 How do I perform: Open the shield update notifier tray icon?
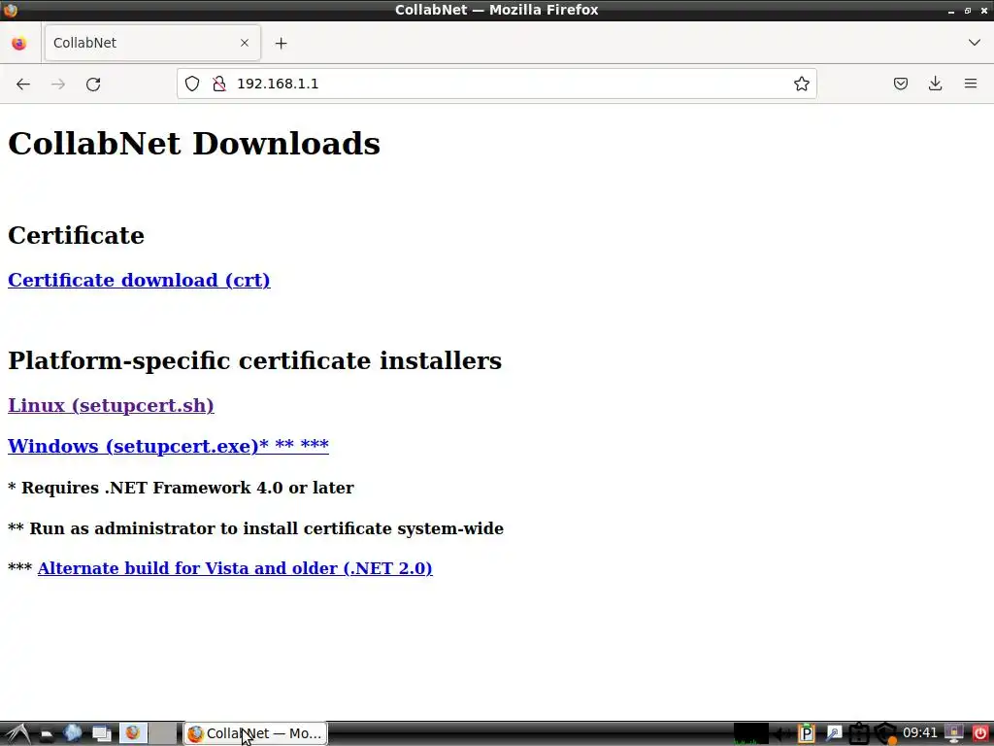click(x=885, y=734)
